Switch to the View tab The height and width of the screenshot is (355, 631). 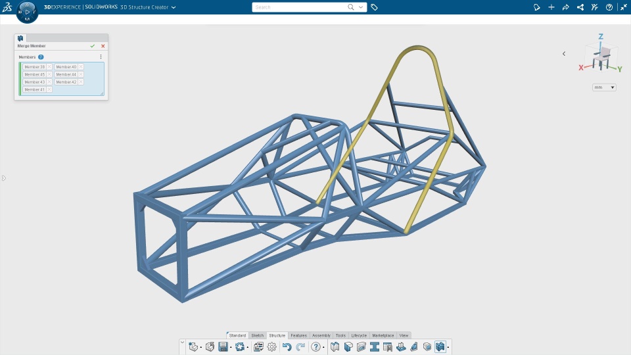click(404, 335)
